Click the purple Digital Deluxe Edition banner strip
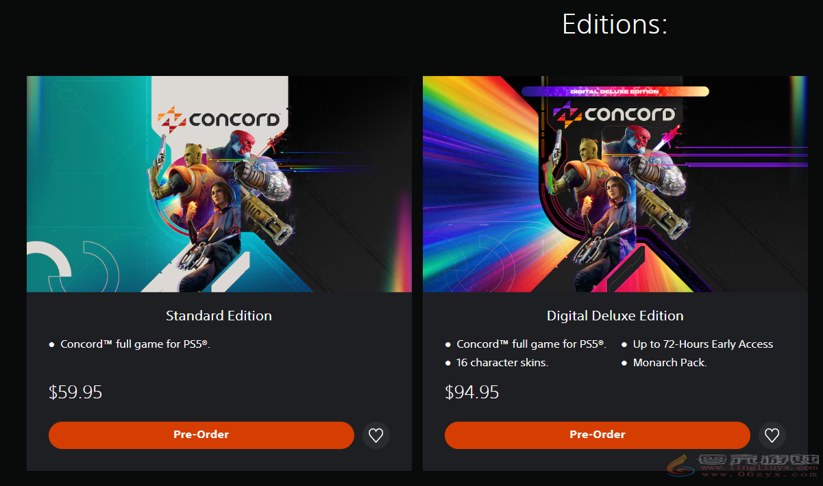The height and width of the screenshot is (486, 823). pos(615,92)
